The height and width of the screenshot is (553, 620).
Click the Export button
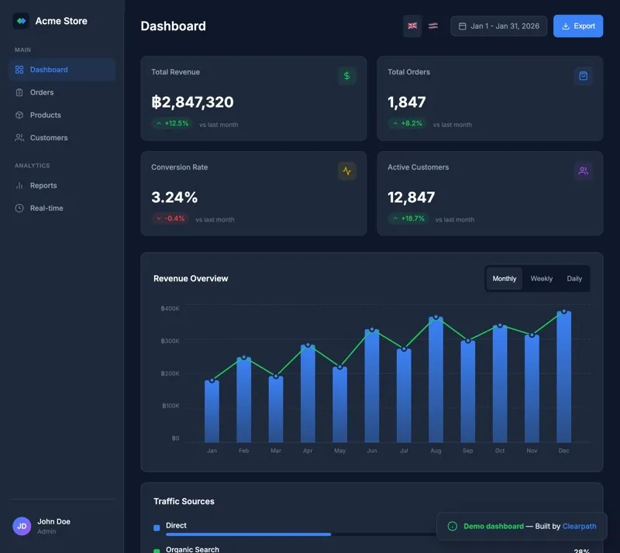pyautogui.click(x=578, y=26)
